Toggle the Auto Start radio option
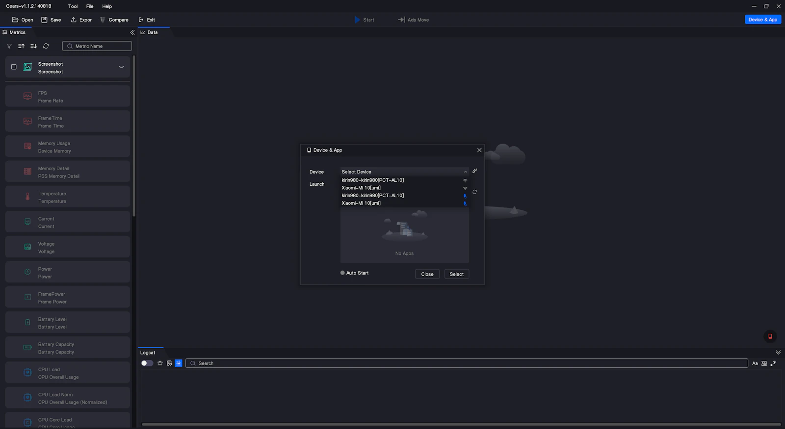Viewport: 785px width, 429px height. [342, 273]
